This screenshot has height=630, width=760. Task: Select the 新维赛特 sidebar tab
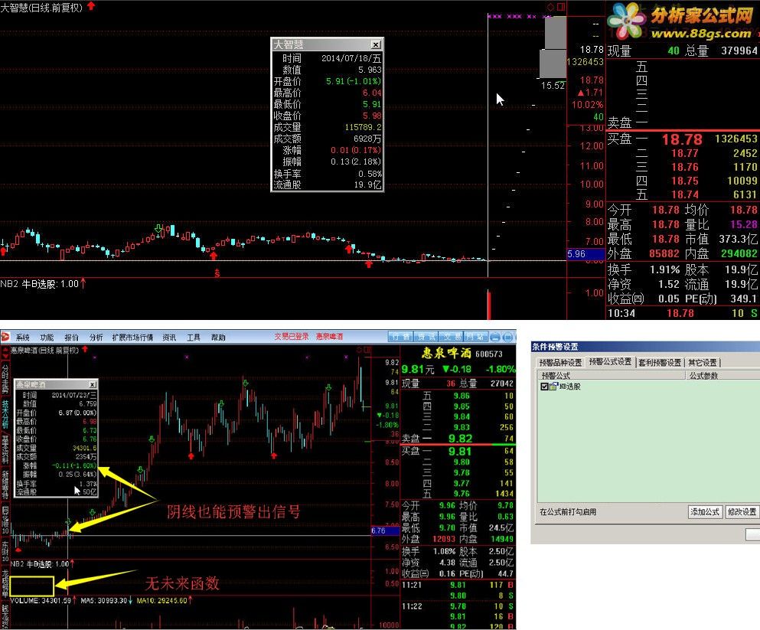click(x=5, y=485)
